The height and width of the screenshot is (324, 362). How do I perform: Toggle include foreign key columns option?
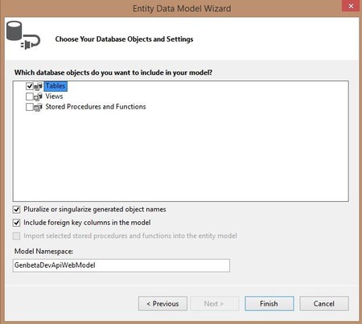click(x=17, y=223)
